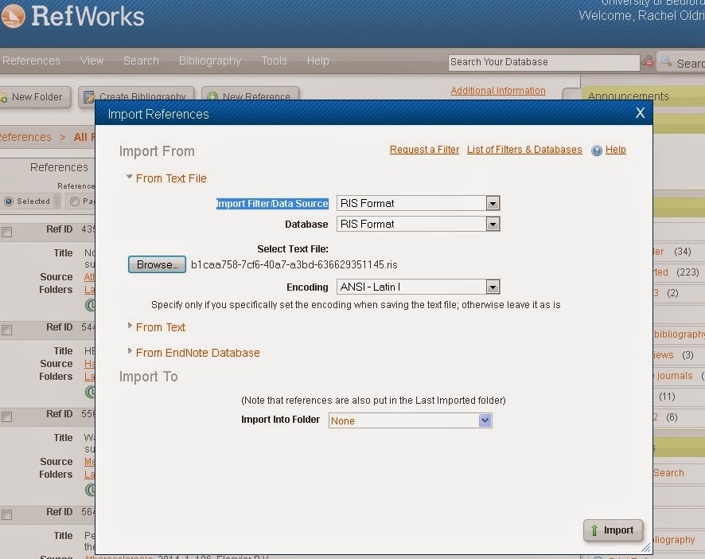Close the Import References dialog
Viewport: 705px width, 559px height.
click(x=641, y=112)
